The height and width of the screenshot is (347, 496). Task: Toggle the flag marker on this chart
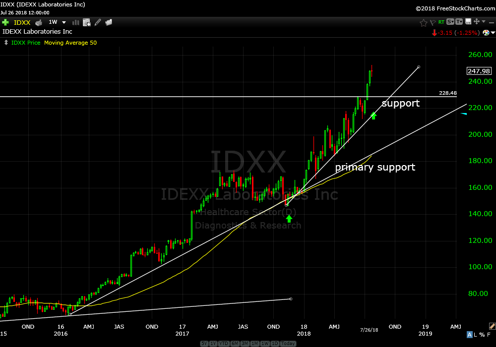[x=432, y=22]
